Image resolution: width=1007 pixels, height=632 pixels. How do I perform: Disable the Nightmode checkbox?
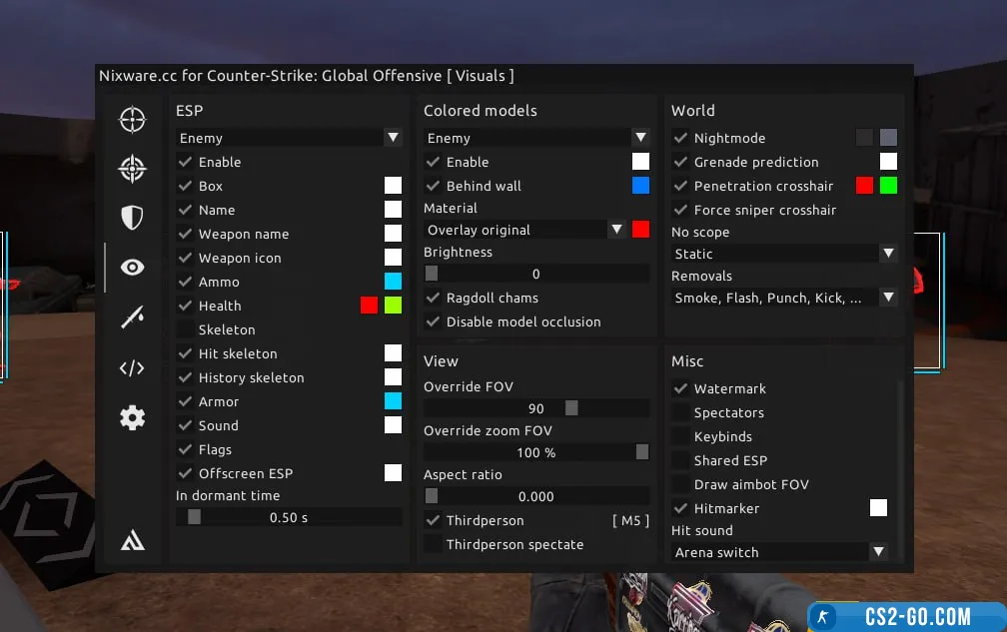click(x=681, y=138)
